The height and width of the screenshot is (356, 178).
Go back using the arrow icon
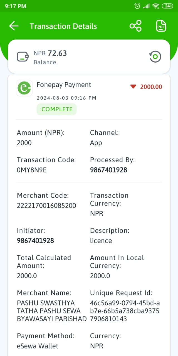(14, 26)
